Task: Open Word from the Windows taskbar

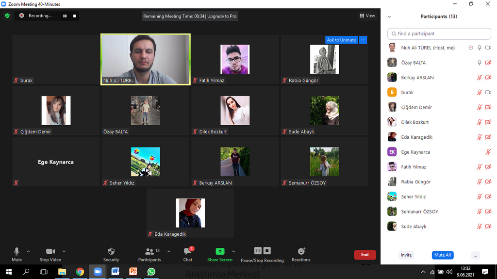Action: [115, 272]
